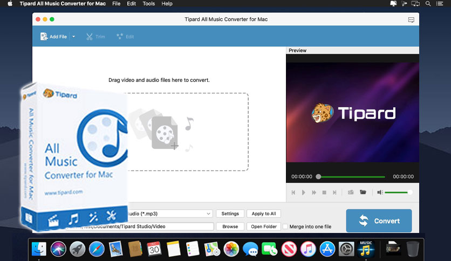Open Photos from the Dock
Viewport: 451px width, 261px height.
point(231,249)
